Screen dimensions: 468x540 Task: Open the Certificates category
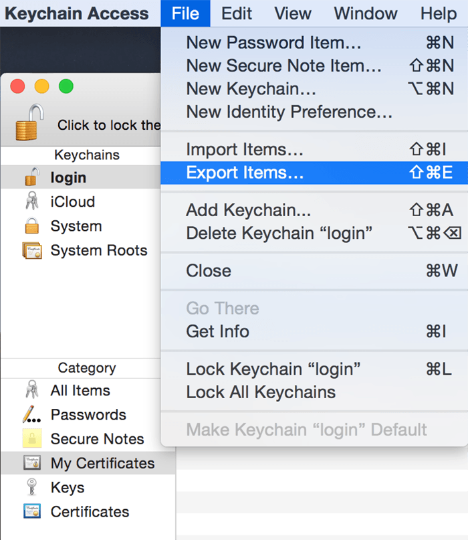point(90,512)
